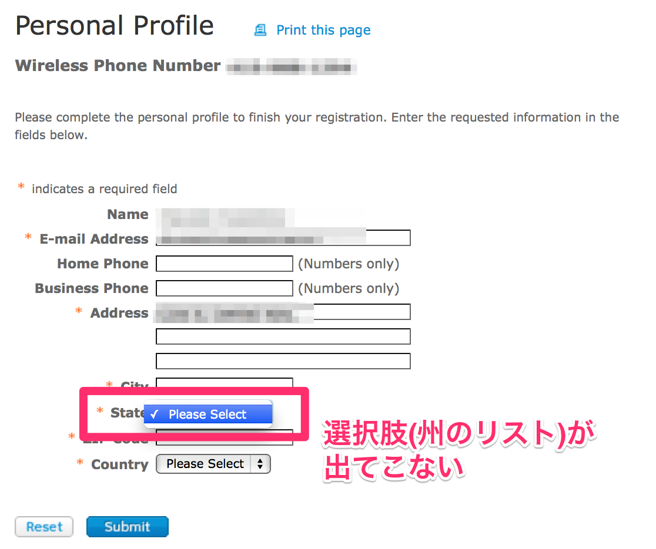Open the Country dropdown
This screenshot has width=656, height=549.
tap(213, 464)
